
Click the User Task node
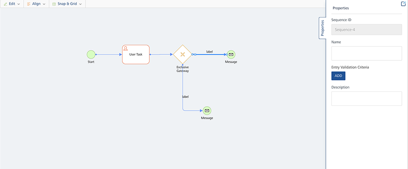pos(136,55)
